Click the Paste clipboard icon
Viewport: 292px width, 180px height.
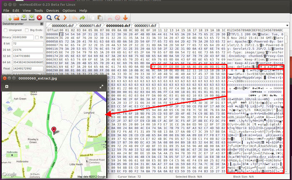(101, 18)
